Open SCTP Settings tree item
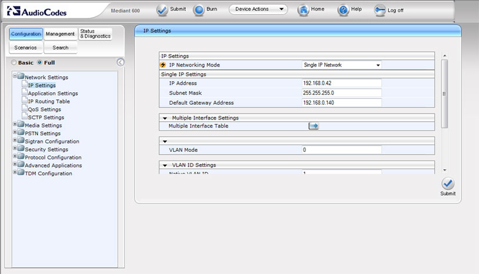Viewport: 479px width, 274px height. click(x=46, y=118)
